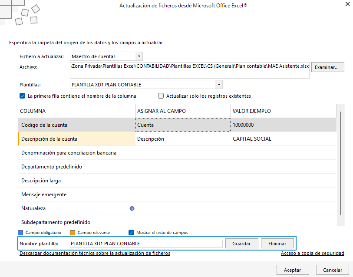Click the example value '10000000'

coord(243,125)
